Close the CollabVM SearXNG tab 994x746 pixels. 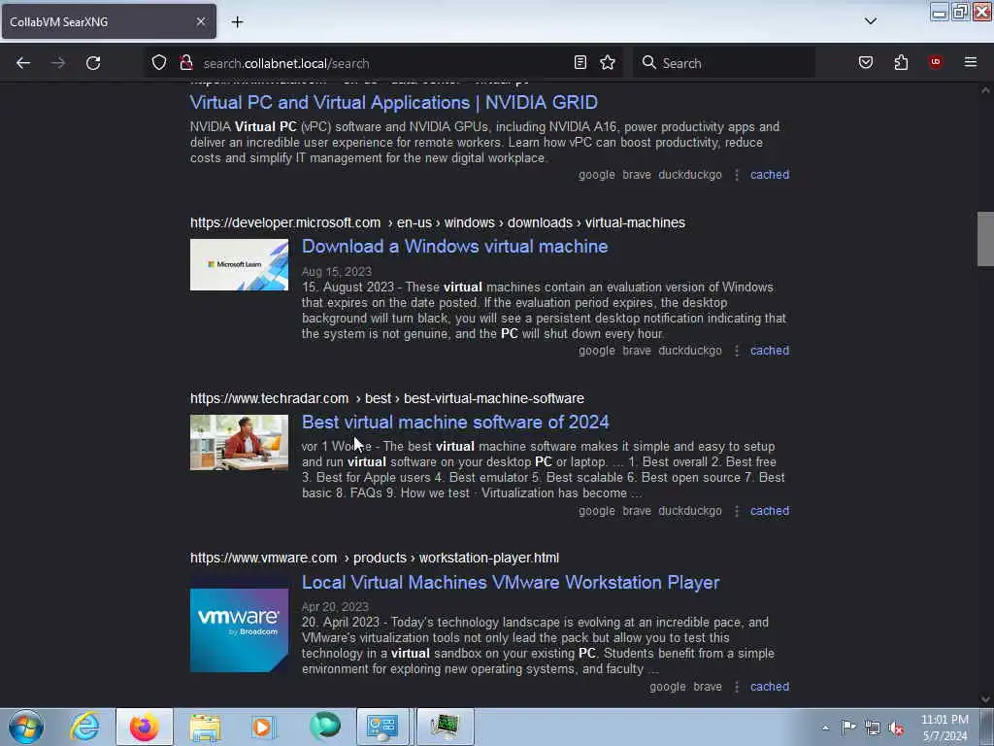pyautogui.click(x=201, y=21)
